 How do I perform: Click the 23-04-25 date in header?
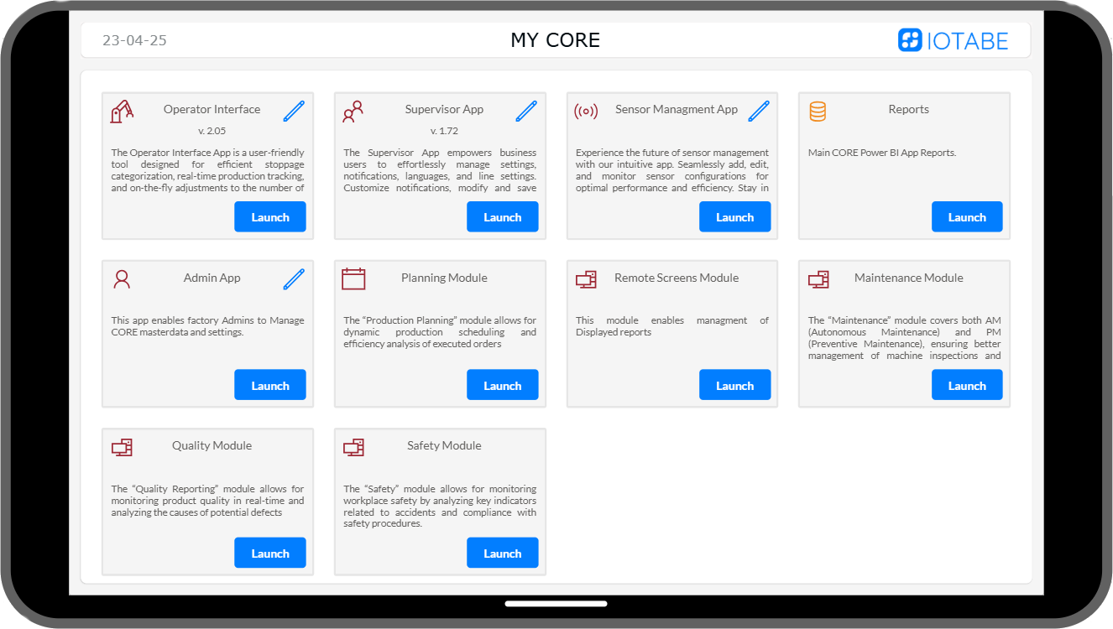coord(134,40)
